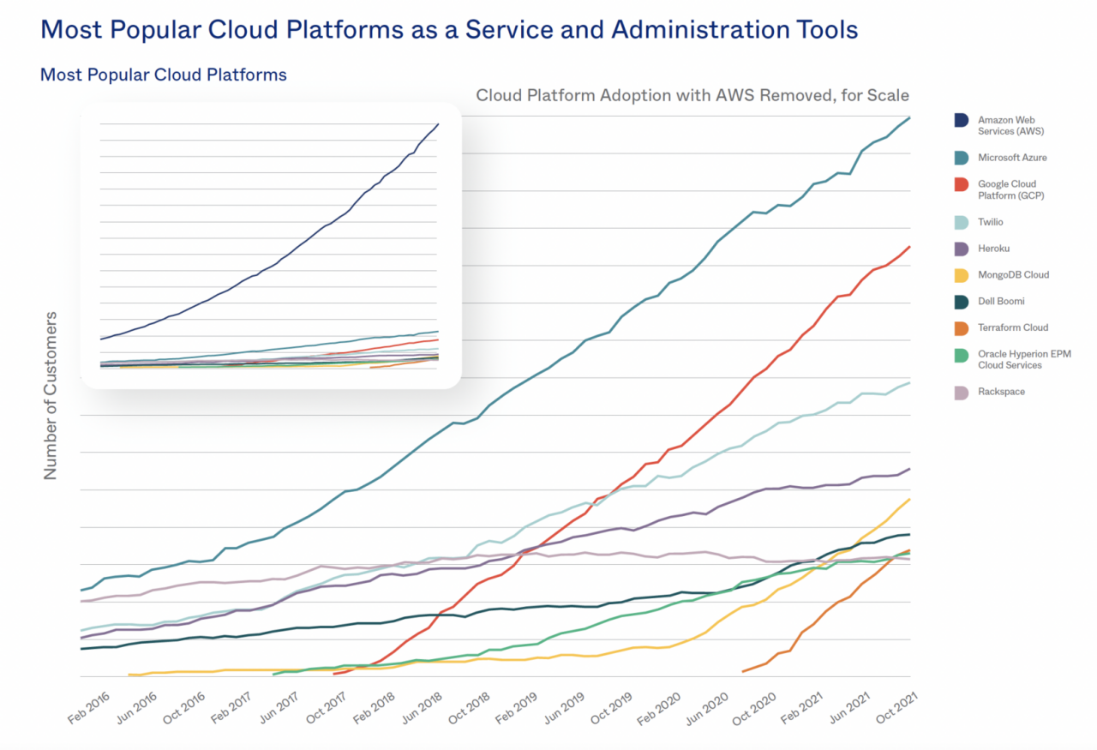1097x750 pixels.
Task: Click the main heading about Cloud Platforms as a Service
Action: pyautogui.click(x=449, y=30)
